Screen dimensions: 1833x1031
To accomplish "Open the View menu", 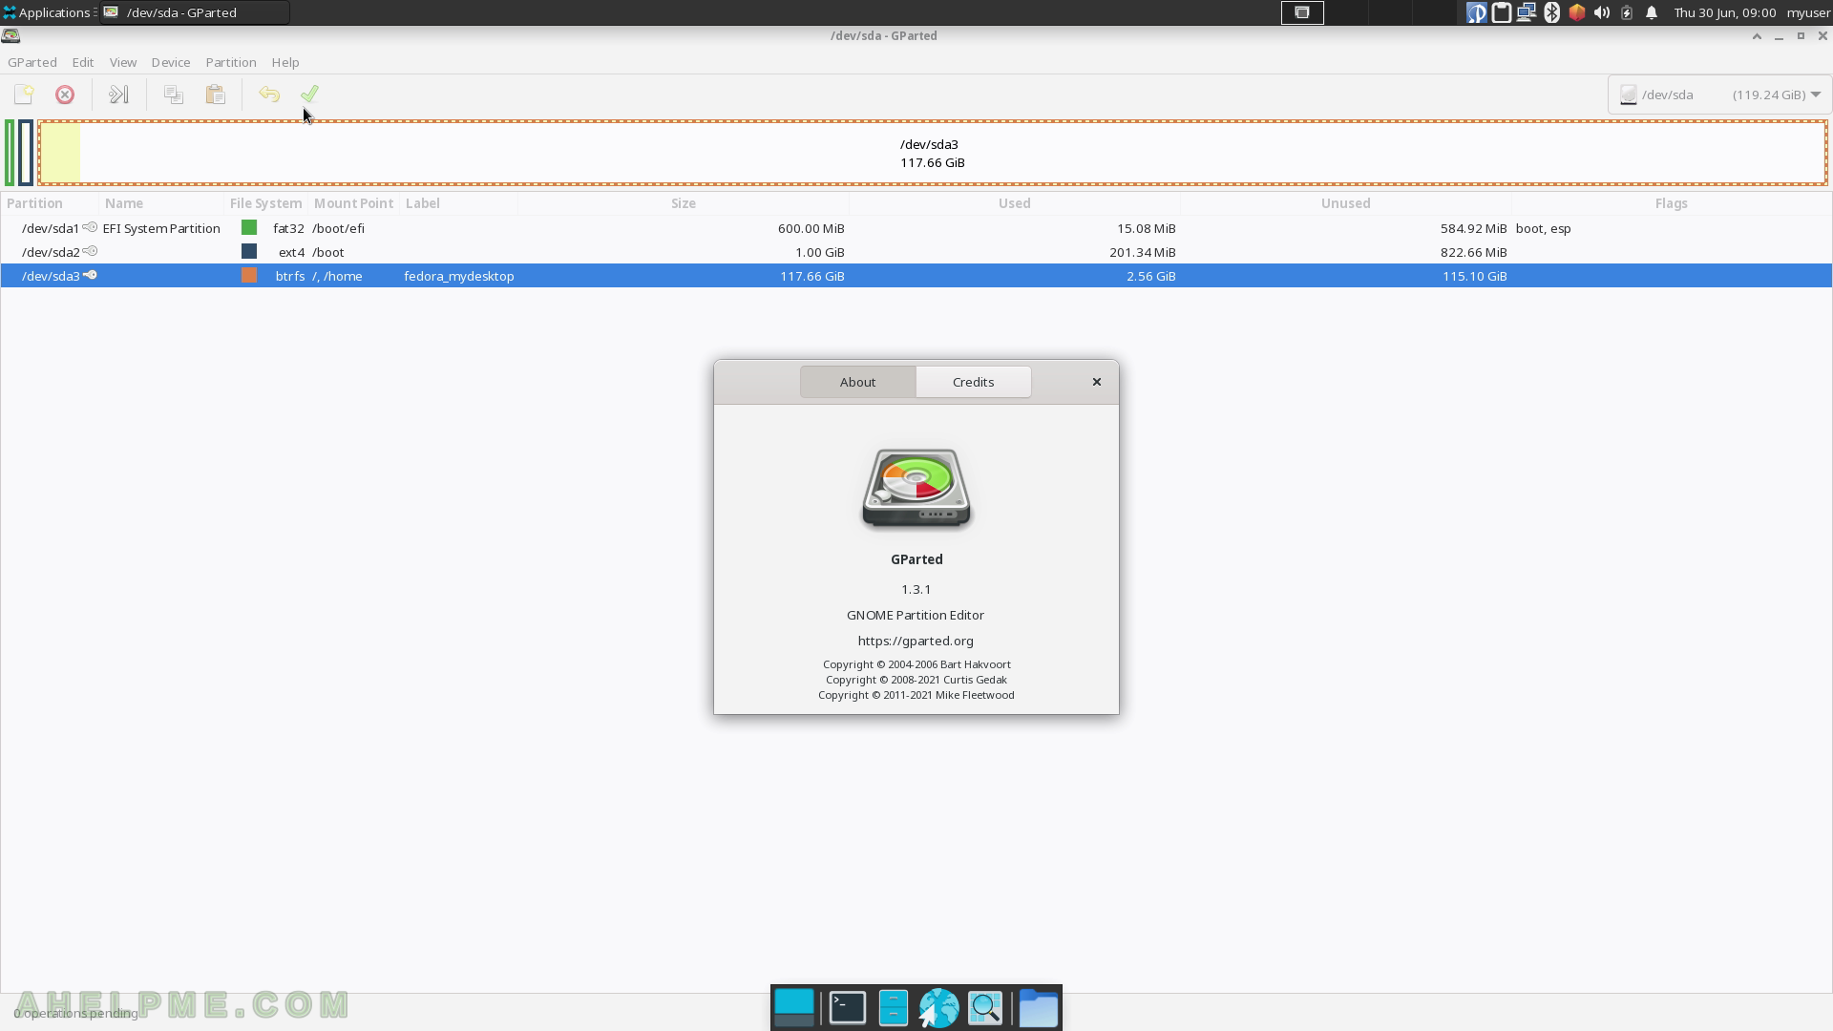I will pos(123,62).
